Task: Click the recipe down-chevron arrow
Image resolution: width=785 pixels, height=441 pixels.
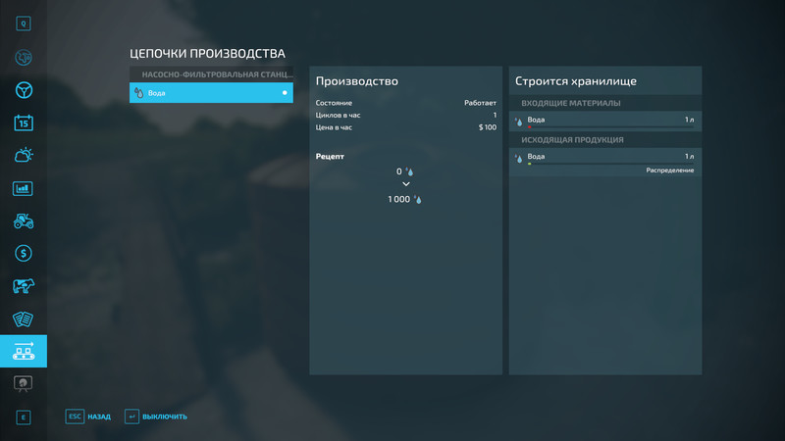Action: pos(406,184)
